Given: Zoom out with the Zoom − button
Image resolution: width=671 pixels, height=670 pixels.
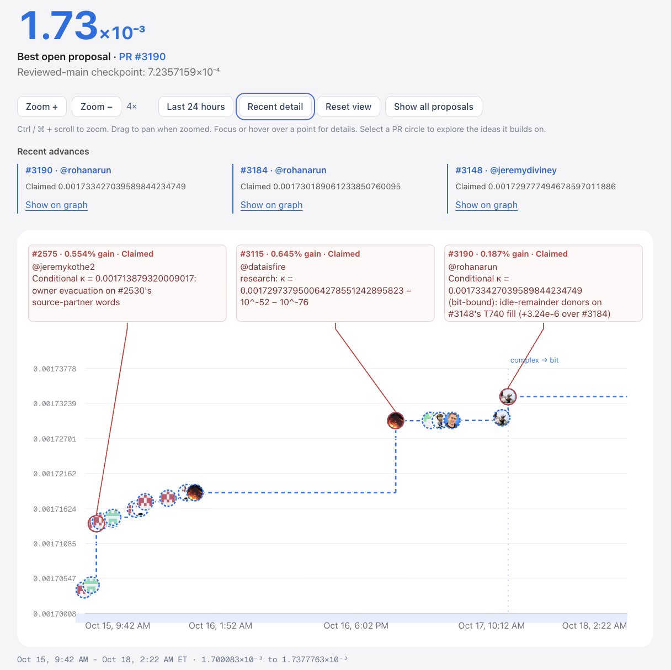Looking at the screenshot, I should [x=97, y=107].
